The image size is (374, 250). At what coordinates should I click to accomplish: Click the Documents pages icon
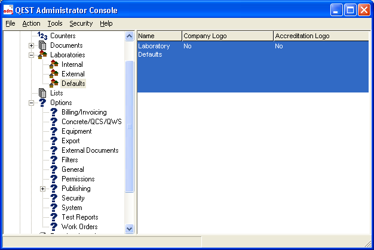42,45
